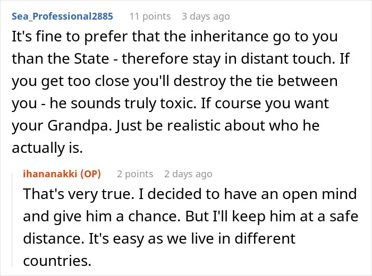The width and height of the screenshot is (372, 276).
Task: Click 'safe' at end of reply line
Action: [344, 217]
